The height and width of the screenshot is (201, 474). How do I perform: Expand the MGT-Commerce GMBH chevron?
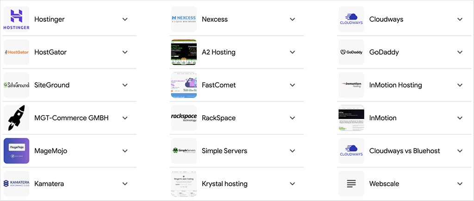tap(125, 118)
